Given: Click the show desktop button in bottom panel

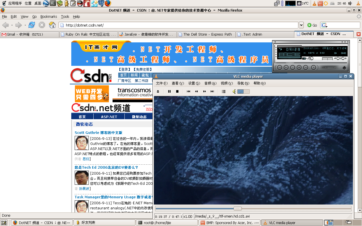Looking at the screenshot, I should pyautogui.click(x=4, y=223).
